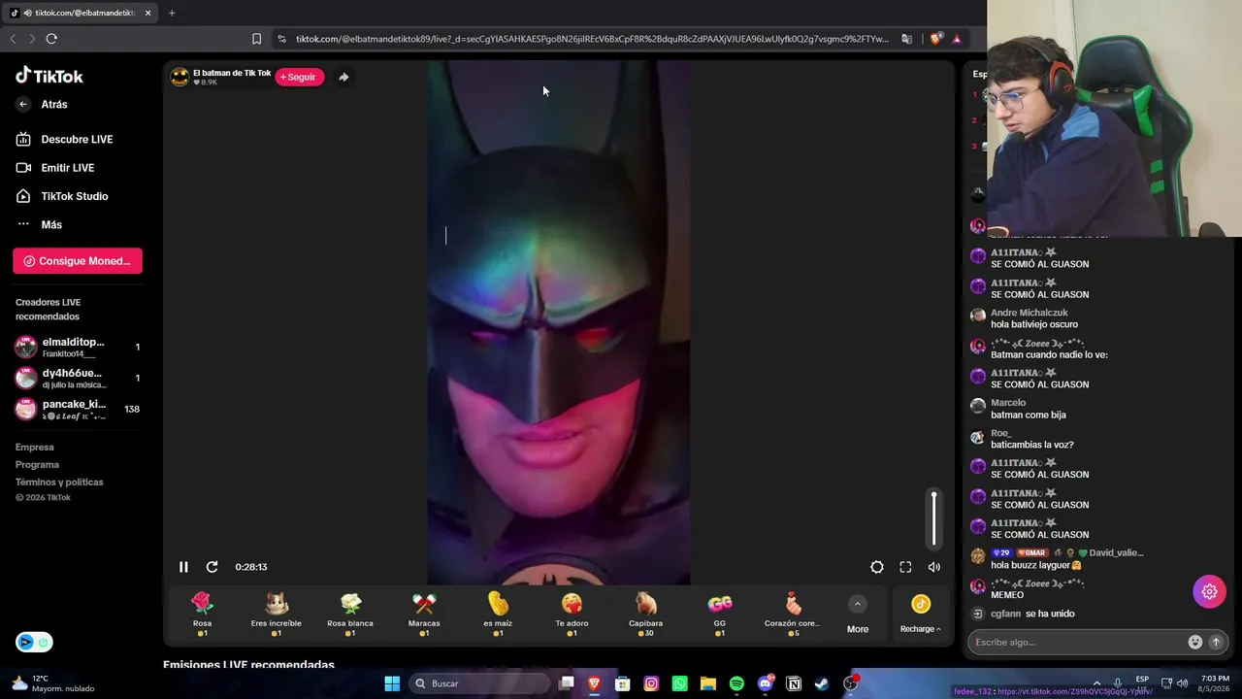Share the live stream
The height and width of the screenshot is (699, 1242).
pyautogui.click(x=343, y=77)
